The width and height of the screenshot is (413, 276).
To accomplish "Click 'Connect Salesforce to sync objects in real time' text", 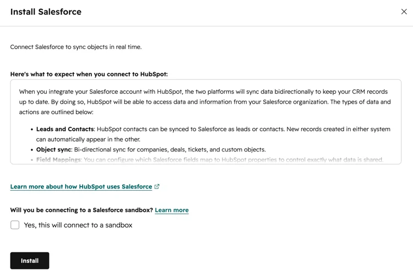I will 76,47.
